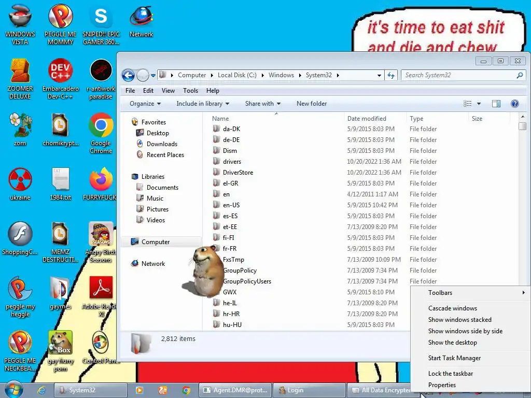Select the Angry Birds Seasons icon
Viewport: 531px width, 398px height.
[101, 242]
